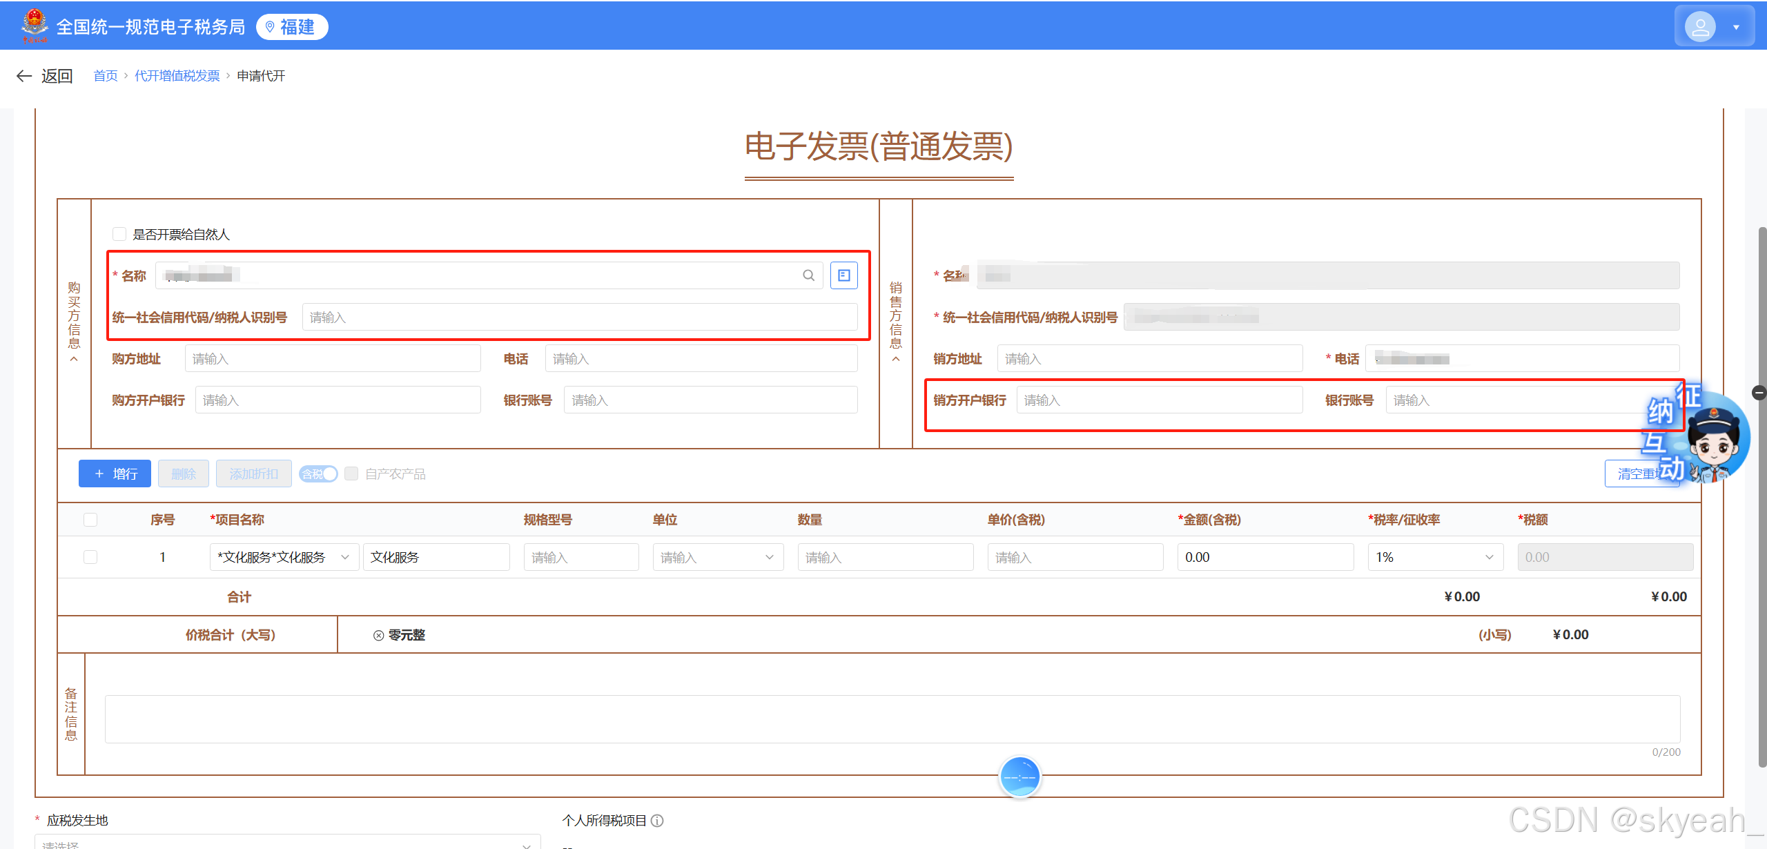Click the 增行 button to add row
This screenshot has height=849, width=1767.
[115, 474]
